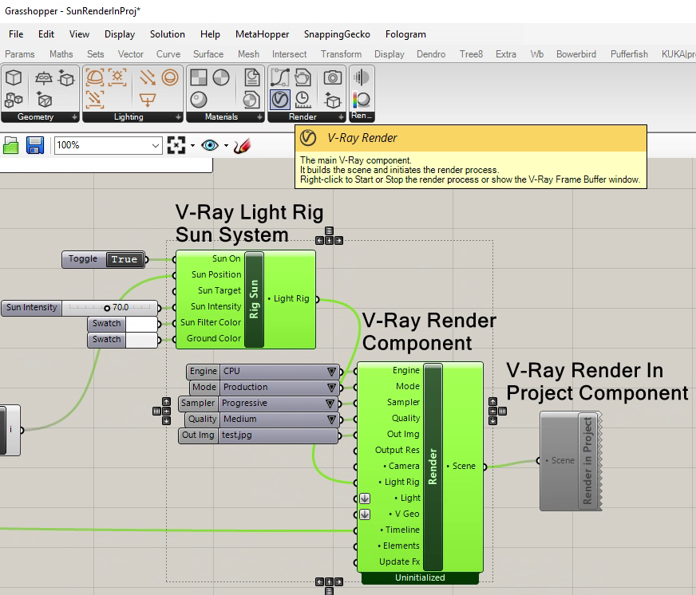
Task: Open dropdown arrow next to zoom extents
Action: [x=192, y=145]
